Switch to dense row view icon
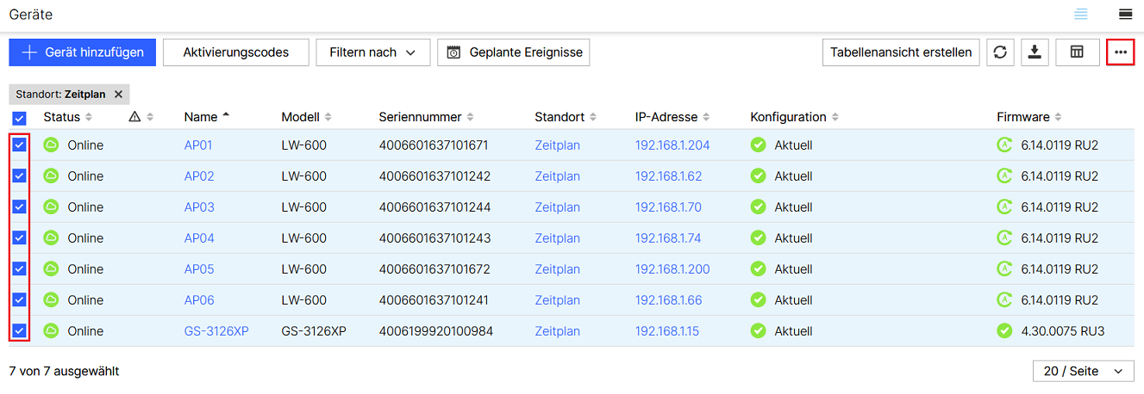This screenshot has width=1144, height=394. point(1125,14)
